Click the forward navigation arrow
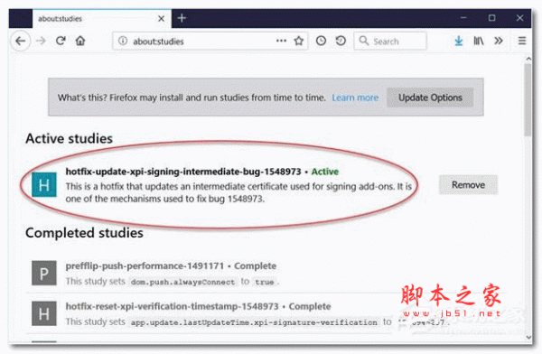This screenshot has width=542, height=354. (x=41, y=42)
